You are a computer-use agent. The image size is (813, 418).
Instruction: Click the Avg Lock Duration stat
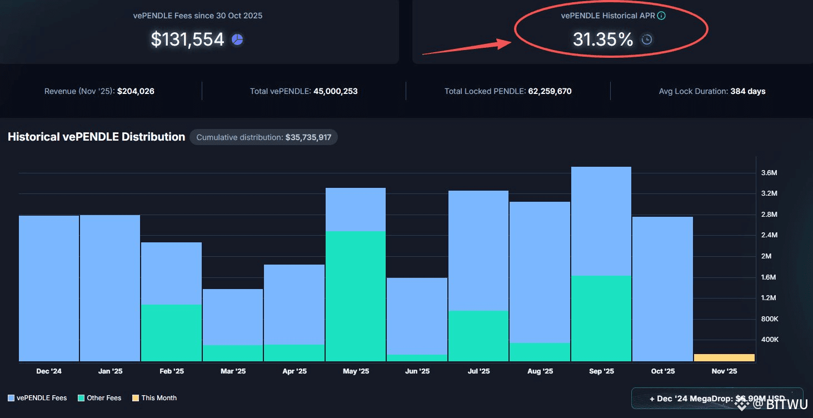tap(712, 91)
